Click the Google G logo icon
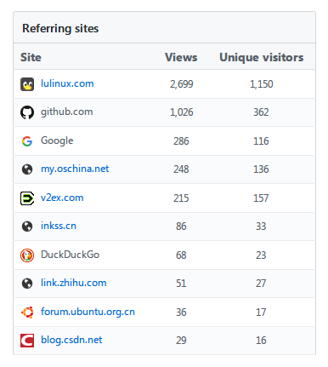 point(27,141)
